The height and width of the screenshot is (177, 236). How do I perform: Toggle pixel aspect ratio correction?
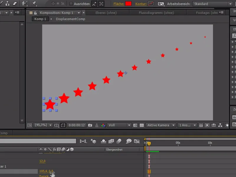tap(201, 125)
